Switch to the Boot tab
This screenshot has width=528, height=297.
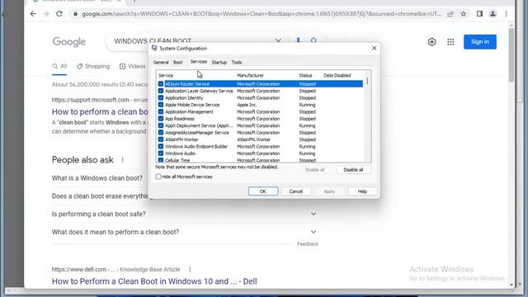(178, 63)
